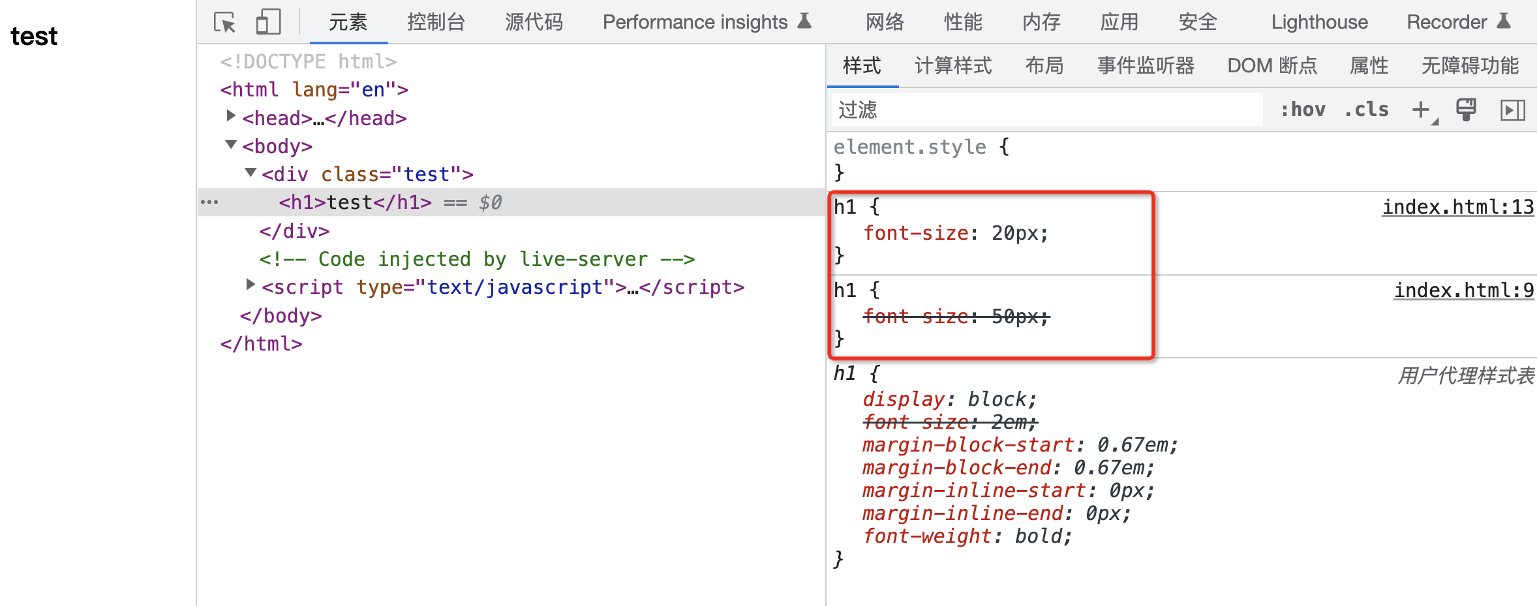This screenshot has height=606, width=1537.
Task: Click the new style rule plus icon
Action: (x=1421, y=109)
